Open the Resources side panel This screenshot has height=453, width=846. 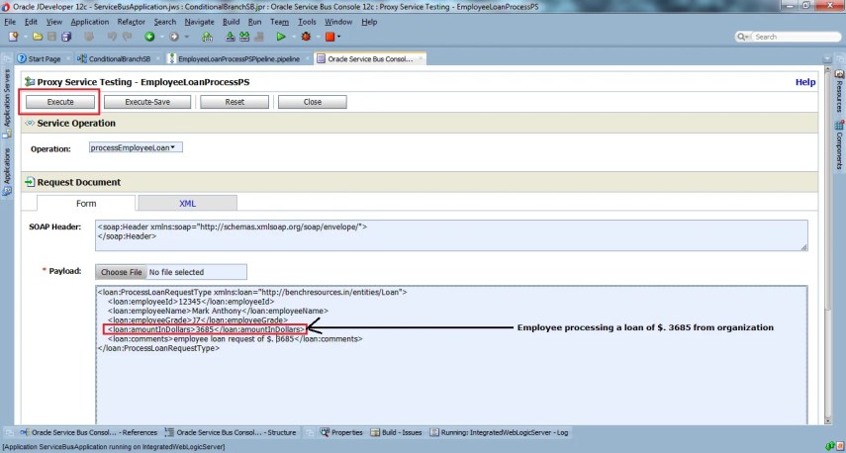click(x=839, y=91)
